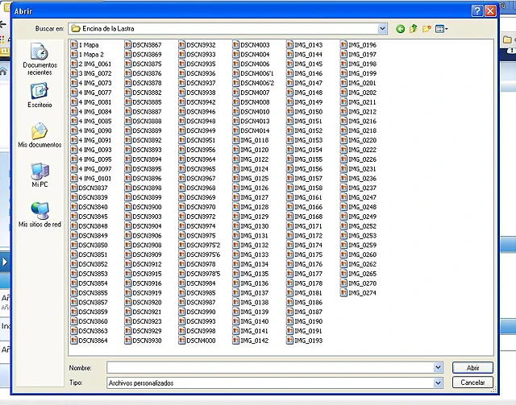Select file IMG_0181
This screenshot has height=405, width=516.
coord(305,292)
